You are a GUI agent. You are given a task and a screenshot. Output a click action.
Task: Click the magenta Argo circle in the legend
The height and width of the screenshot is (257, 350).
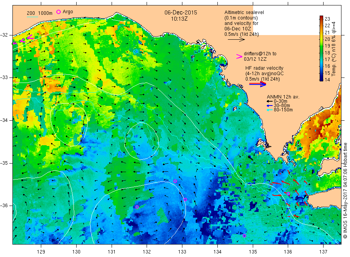click(58, 12)
